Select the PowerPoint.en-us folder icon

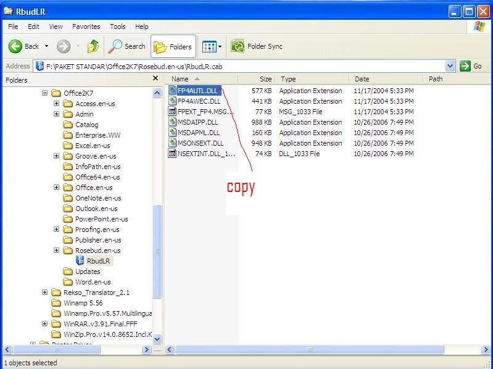point(68,219)
